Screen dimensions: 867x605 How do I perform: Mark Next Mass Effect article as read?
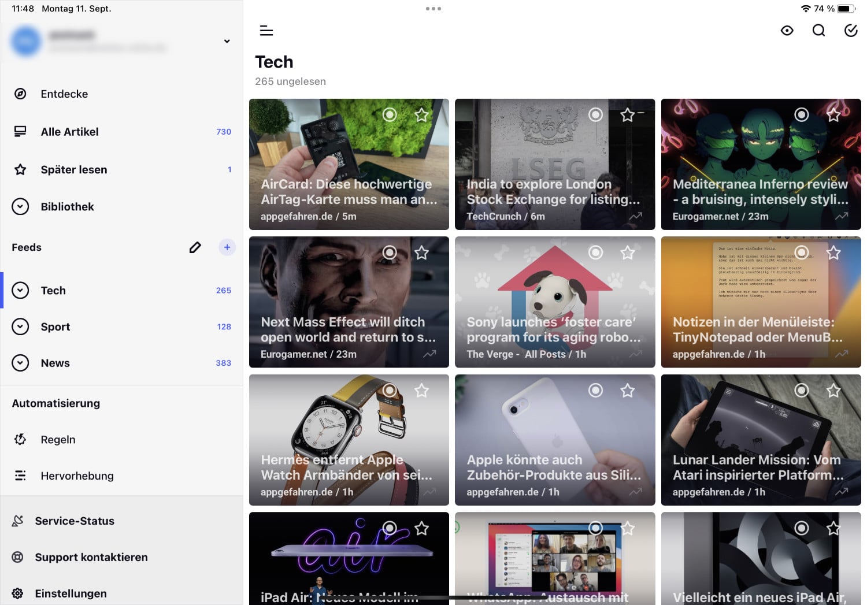(x=390, y=253)
